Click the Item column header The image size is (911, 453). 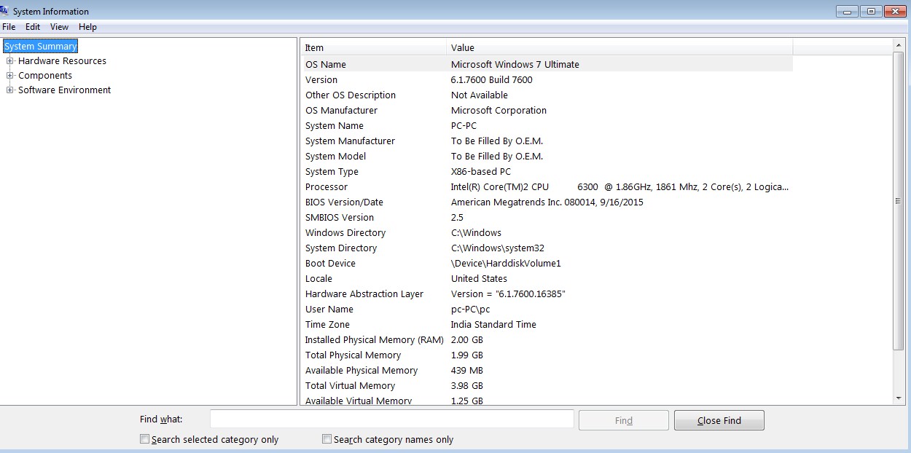(x=373, y=47)
